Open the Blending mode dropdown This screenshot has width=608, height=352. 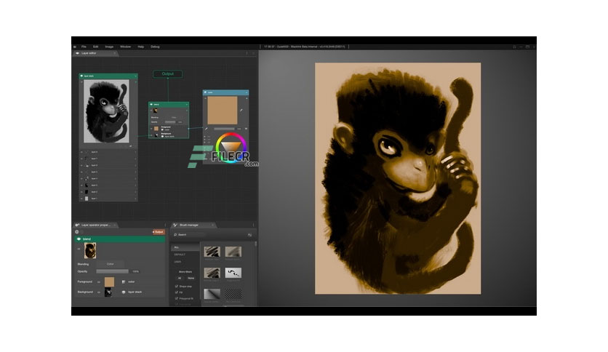[x=111, y=264]
